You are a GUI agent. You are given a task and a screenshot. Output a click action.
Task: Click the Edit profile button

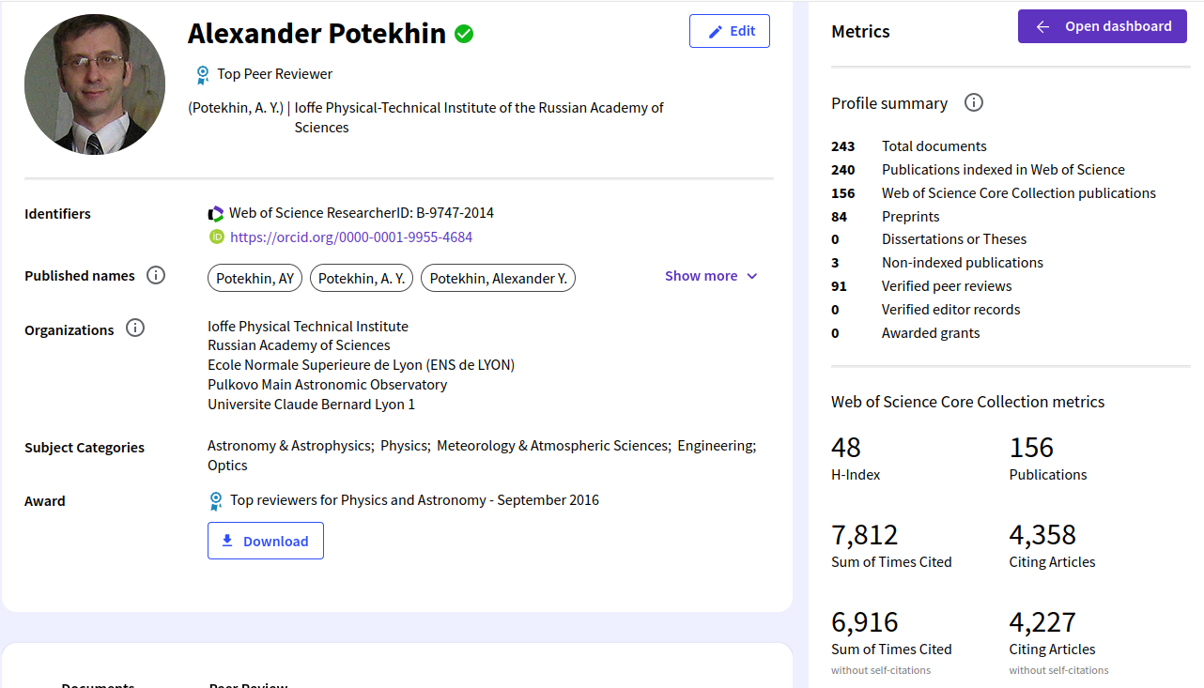pos(730,31)
